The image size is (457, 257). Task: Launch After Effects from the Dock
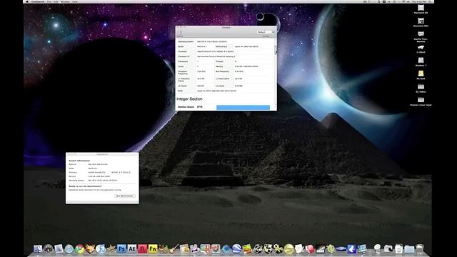tap(132, 248)
